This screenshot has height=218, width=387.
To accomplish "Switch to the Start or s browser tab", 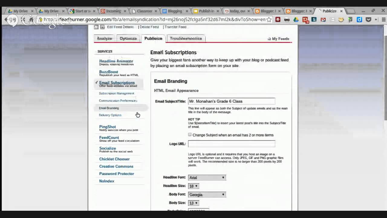I will 83,11.
